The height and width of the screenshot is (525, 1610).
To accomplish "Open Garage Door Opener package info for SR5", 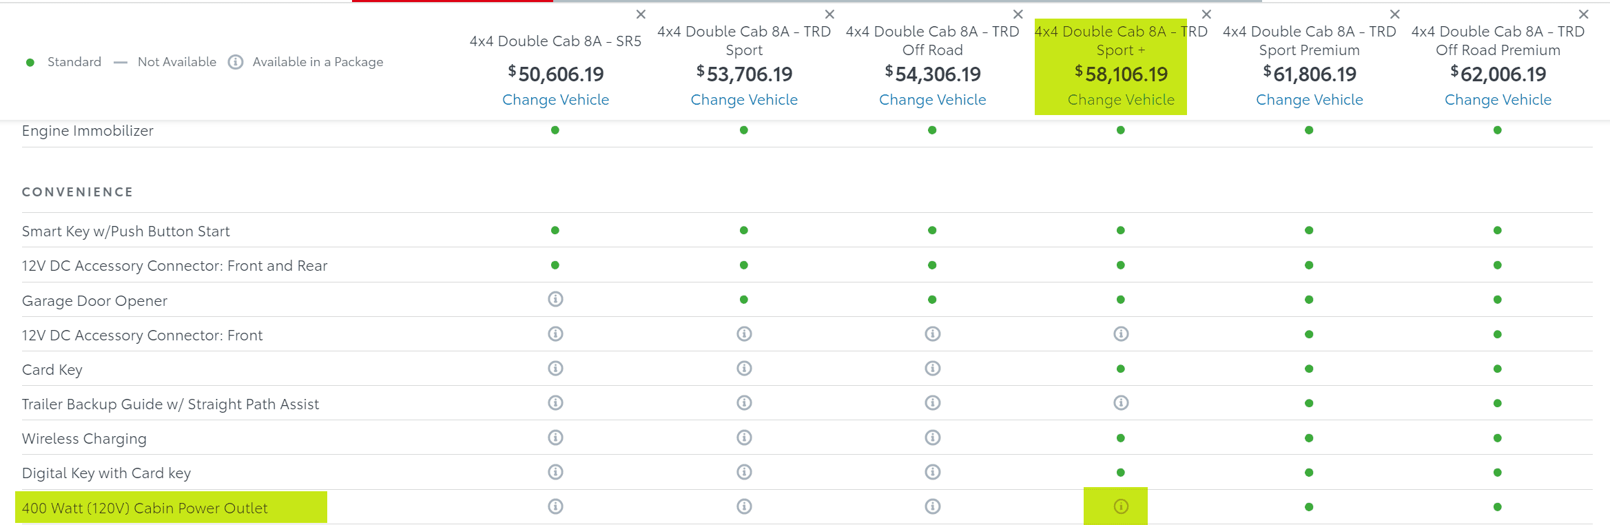I will coord(555,299).
